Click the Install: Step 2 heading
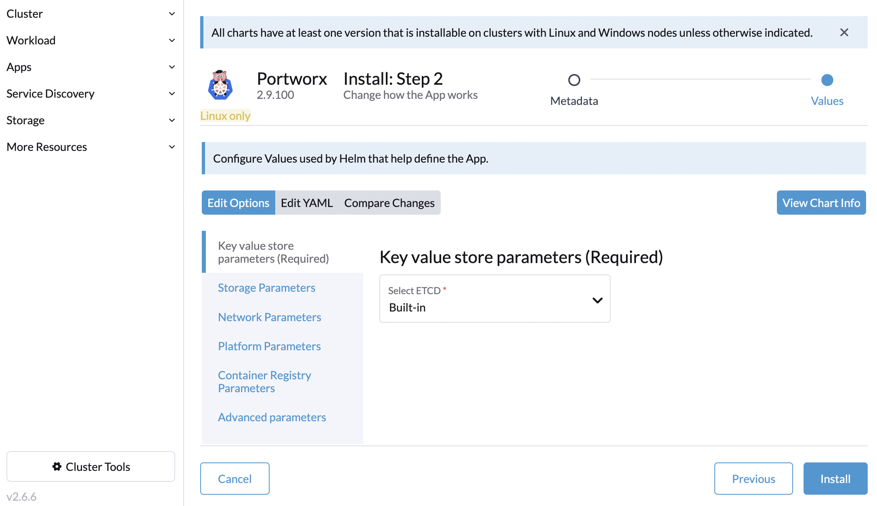Viewport: 877px width, 506px height. 393,79
